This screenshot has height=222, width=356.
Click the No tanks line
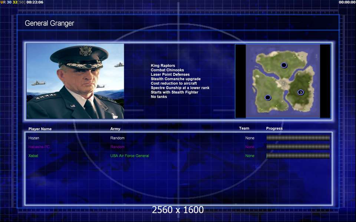point(159,97)
